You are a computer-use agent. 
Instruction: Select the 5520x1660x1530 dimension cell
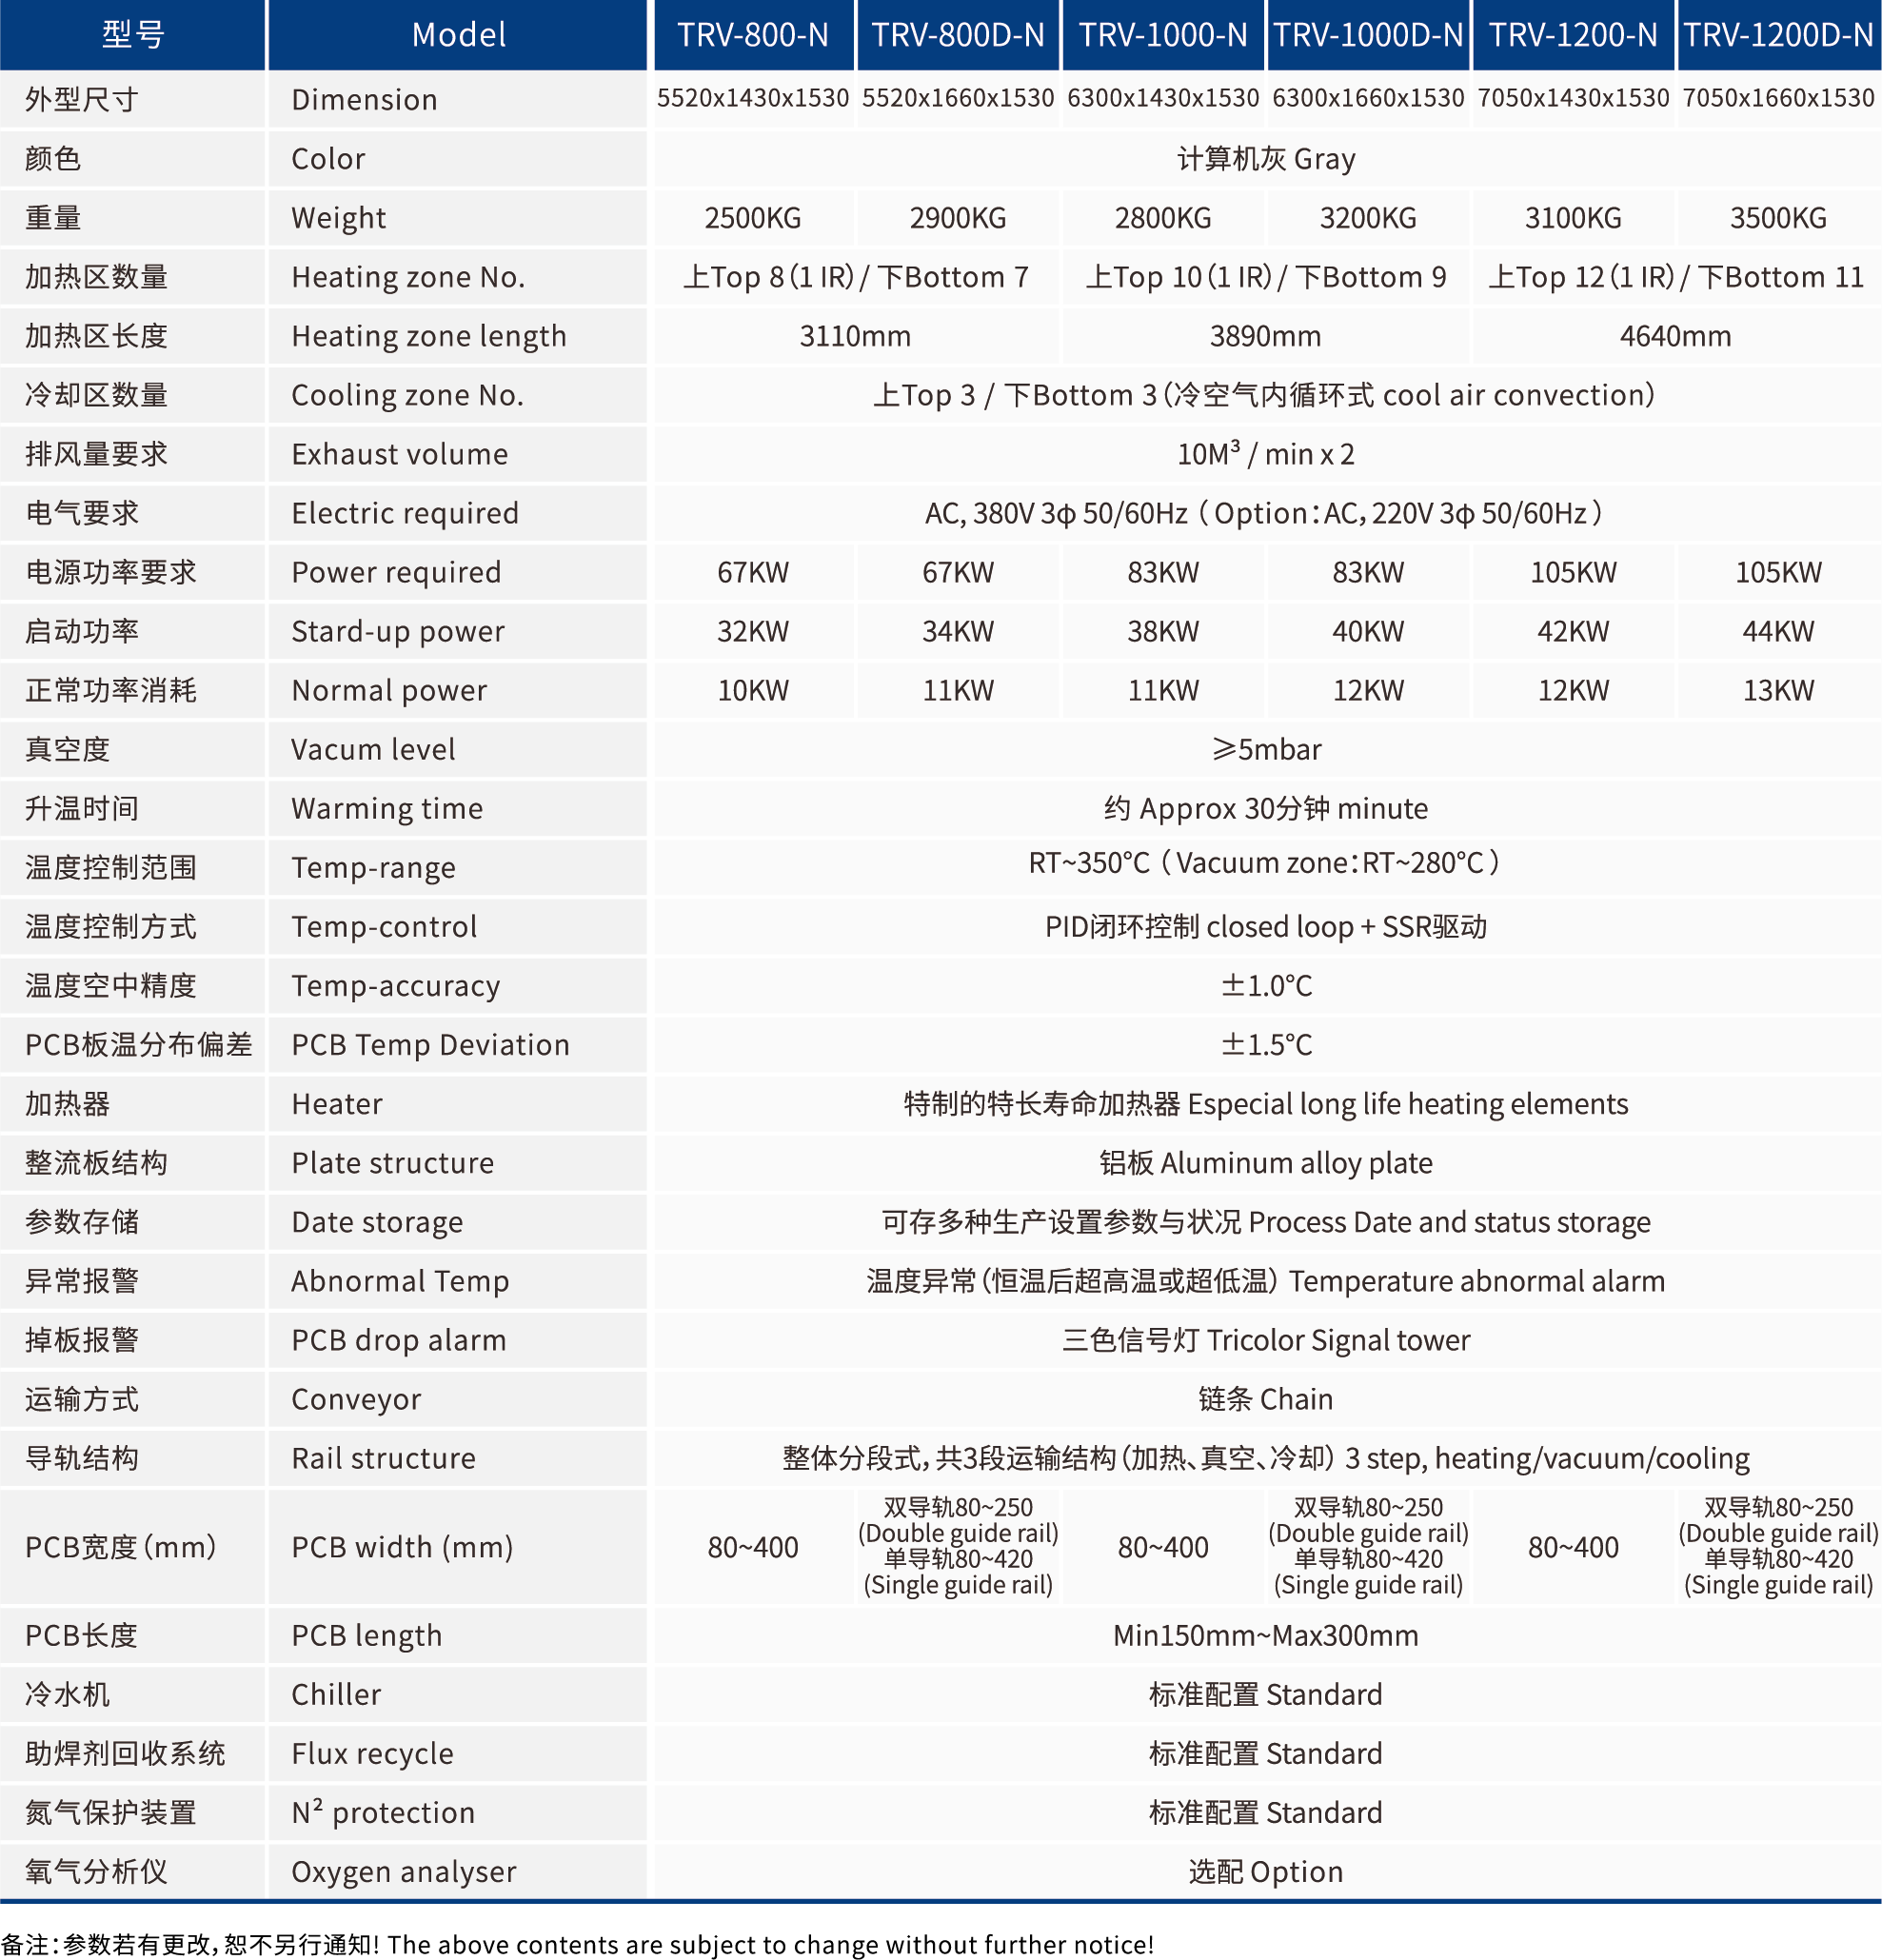tap(958, 98)
